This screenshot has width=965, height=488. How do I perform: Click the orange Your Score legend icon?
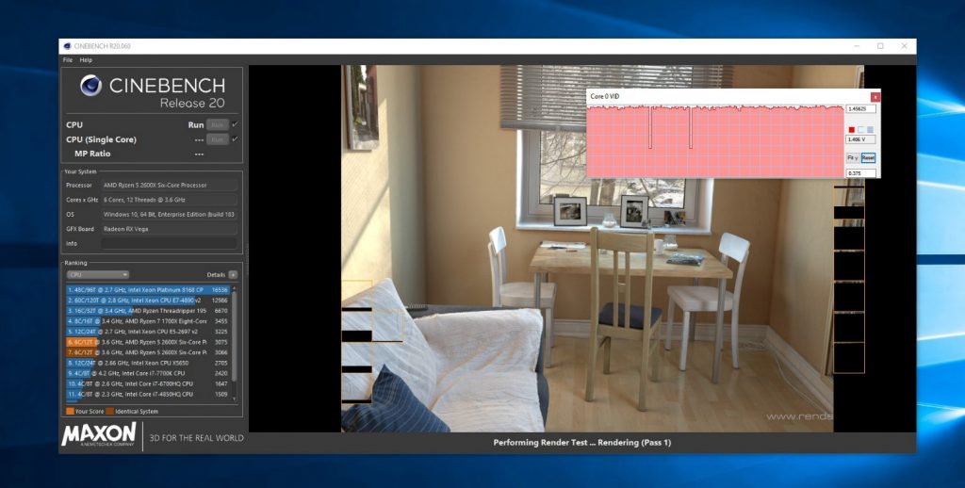point(70,411)
